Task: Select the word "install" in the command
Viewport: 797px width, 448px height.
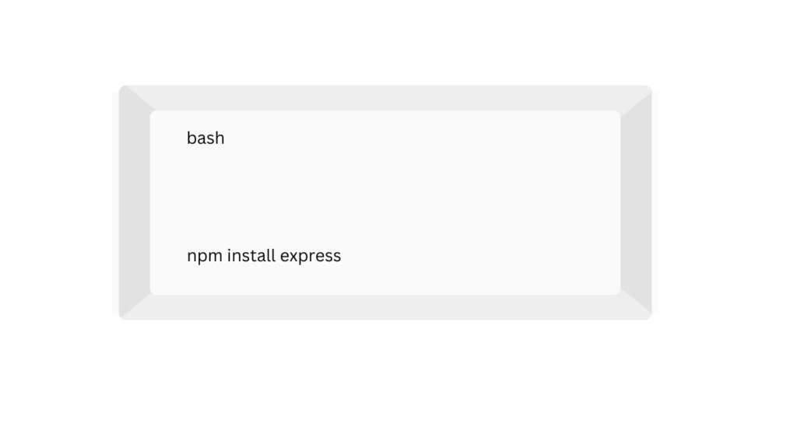Action: tap(251, 256)
